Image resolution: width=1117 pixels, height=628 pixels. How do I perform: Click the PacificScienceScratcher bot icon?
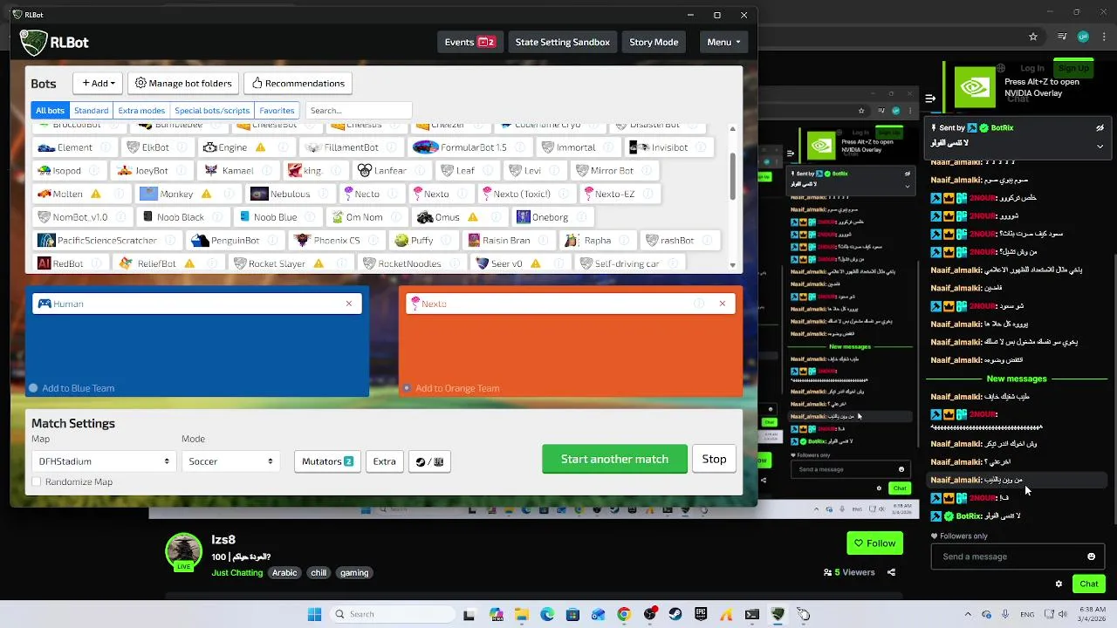coord(45,240)
